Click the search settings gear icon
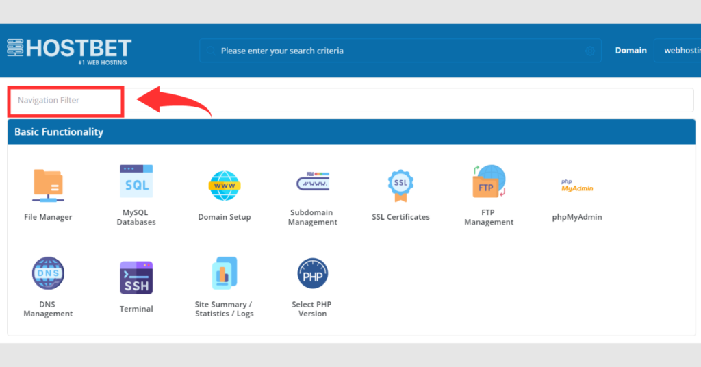 click(590, 51)
